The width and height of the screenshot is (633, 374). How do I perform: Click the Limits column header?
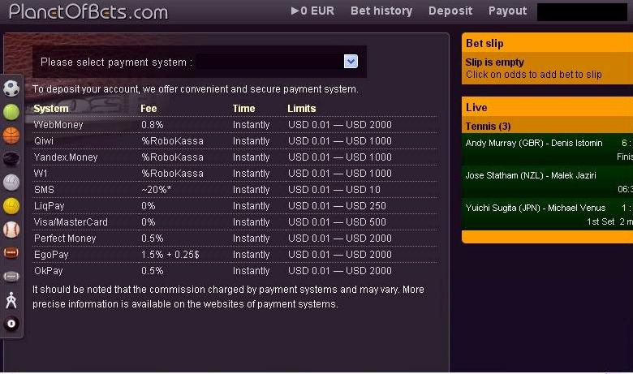click(302, 109)
